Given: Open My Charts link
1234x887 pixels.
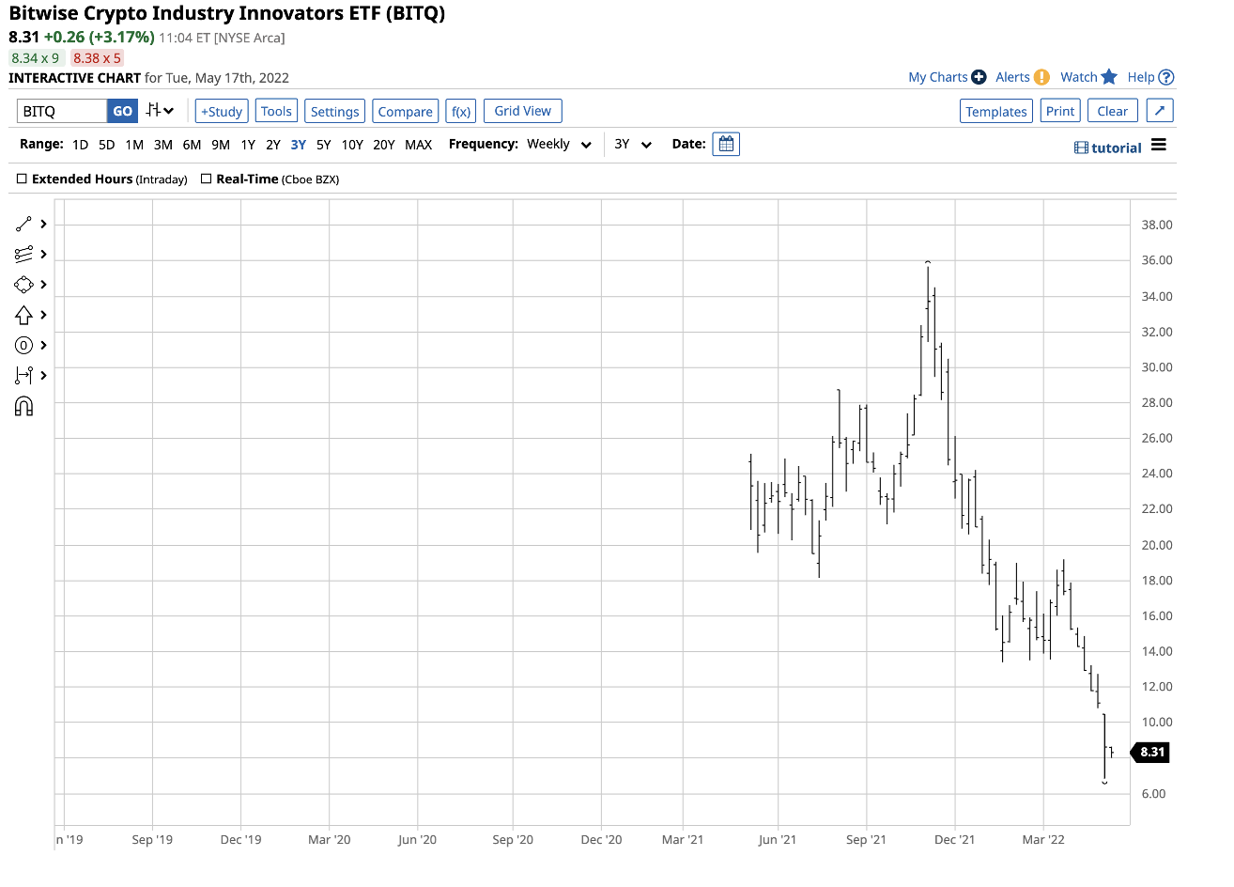Looking at the screenshot, I should [x=937, y=77].
